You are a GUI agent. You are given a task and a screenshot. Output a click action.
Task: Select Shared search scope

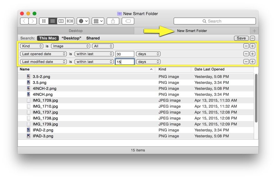tap(93, 38)
